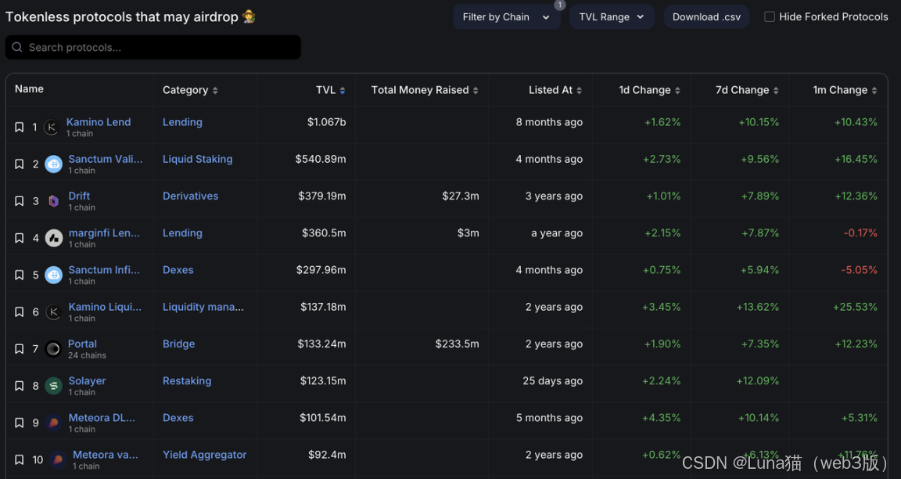Open the Kamino Lend protocol page
Screen dimensions: 901x479
99,122
